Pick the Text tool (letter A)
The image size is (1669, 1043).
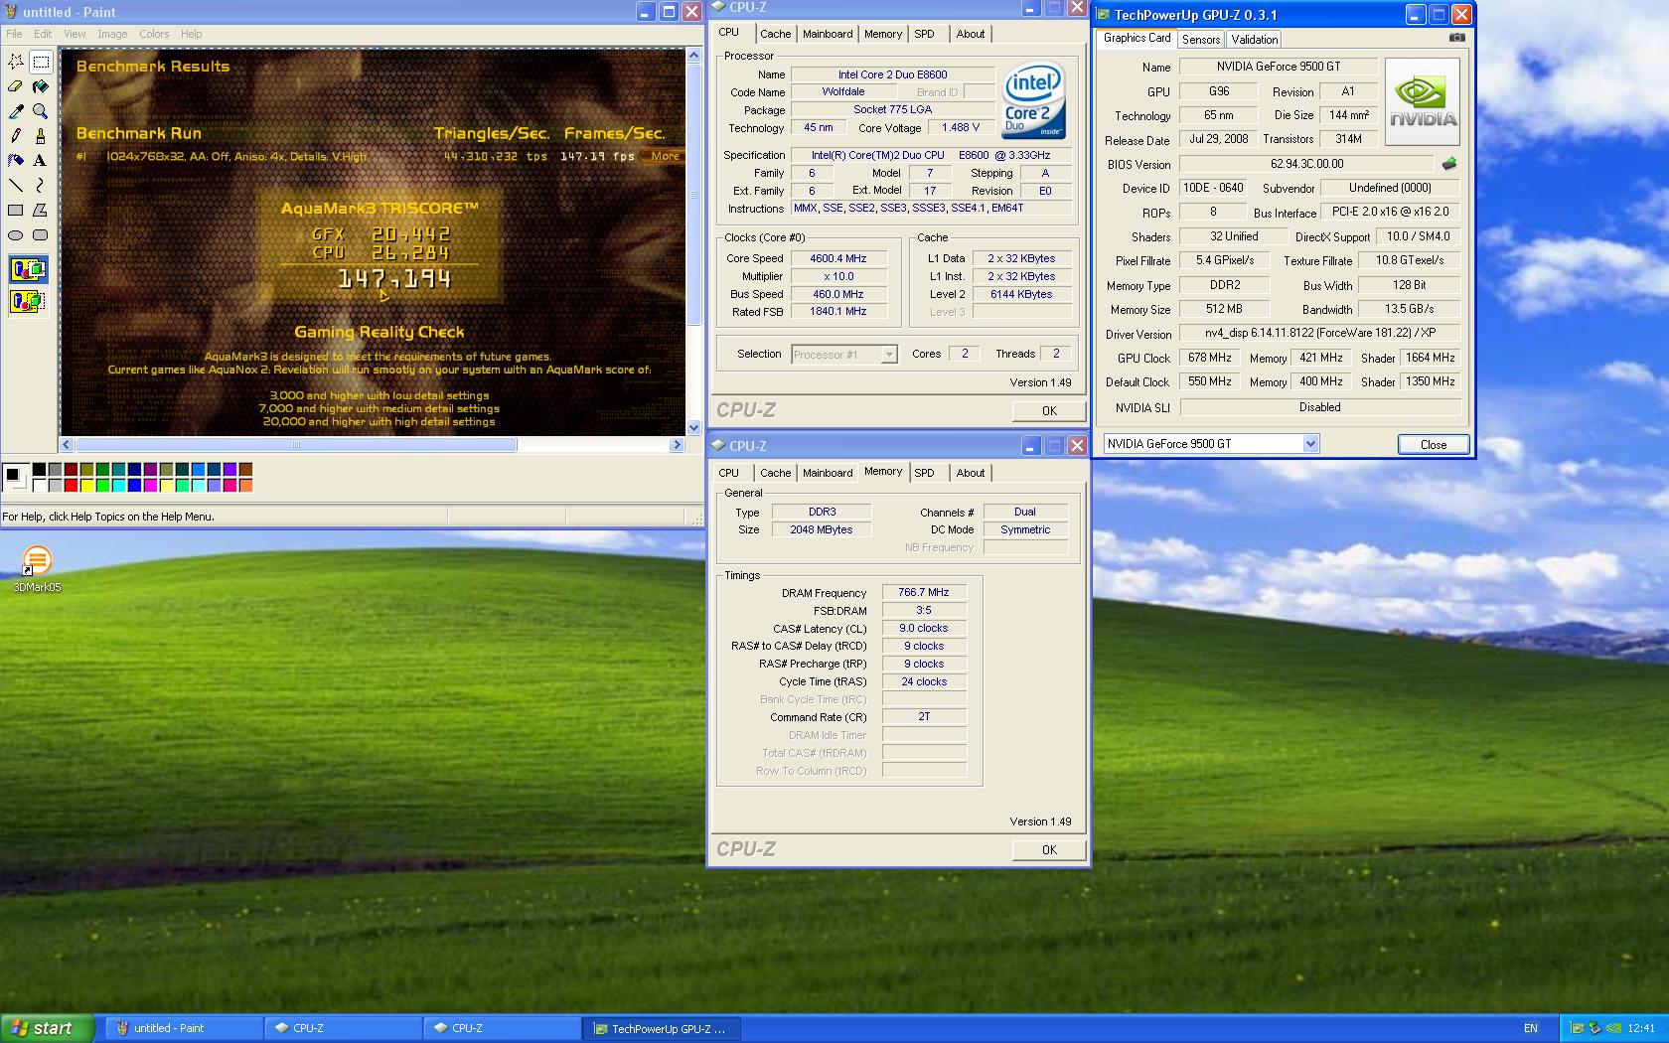(41, 161)
